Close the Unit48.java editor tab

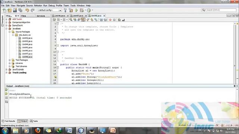[104, 16]
